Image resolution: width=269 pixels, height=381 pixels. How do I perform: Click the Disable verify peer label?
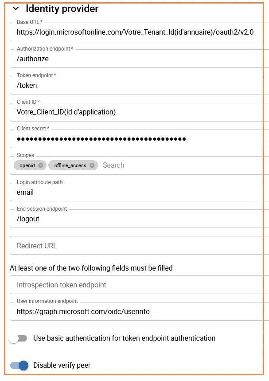pyautogui.click(x=62, y=365)
